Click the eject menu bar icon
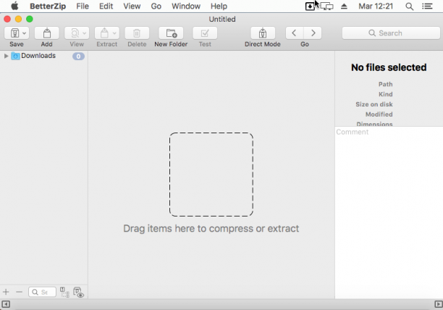 344,7
